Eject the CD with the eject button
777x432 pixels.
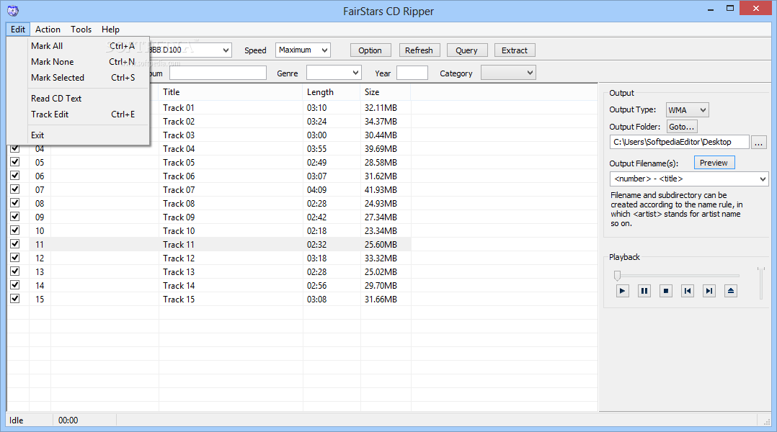(731, 291)
